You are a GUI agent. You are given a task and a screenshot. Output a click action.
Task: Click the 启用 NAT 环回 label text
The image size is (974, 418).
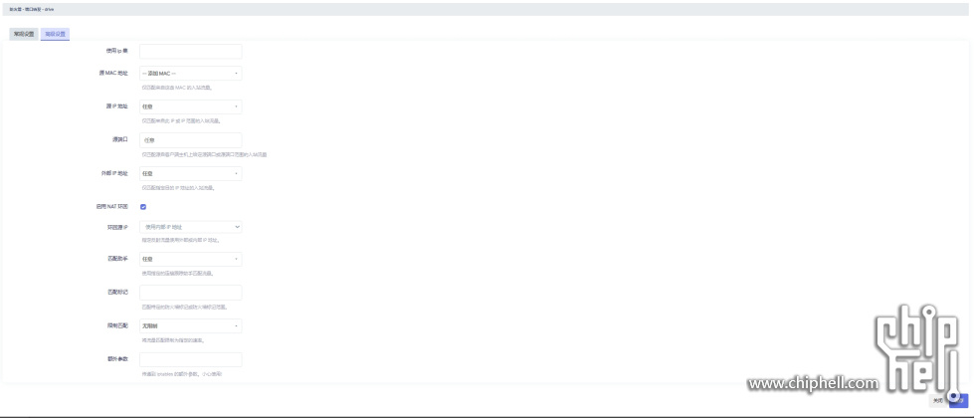[108, 206]
